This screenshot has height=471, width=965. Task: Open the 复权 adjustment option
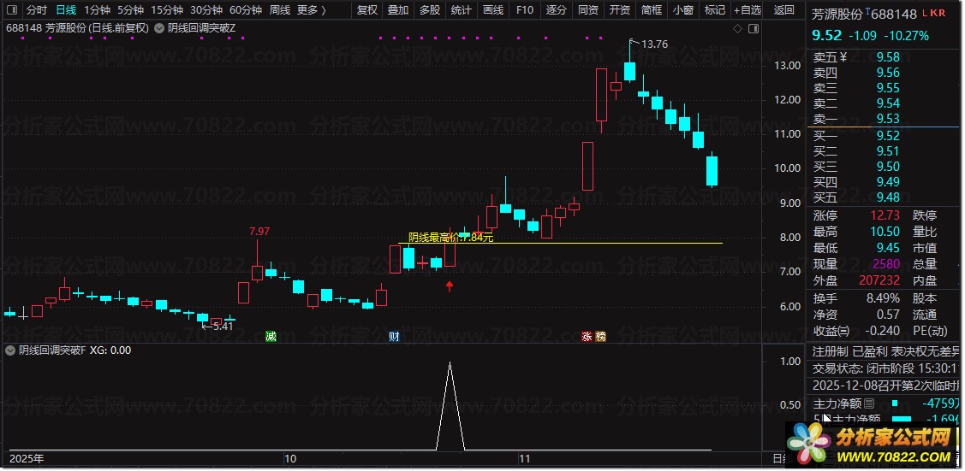click(366, 9)
